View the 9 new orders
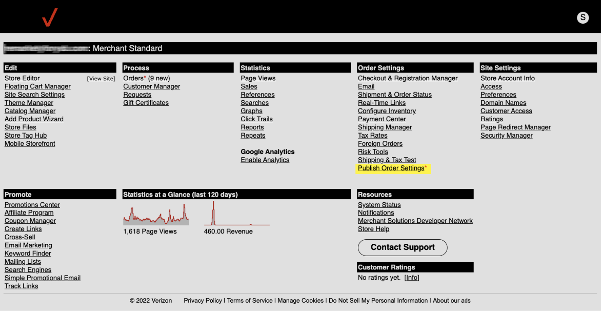This screenshot has width=601, height=311. (159, 78)
